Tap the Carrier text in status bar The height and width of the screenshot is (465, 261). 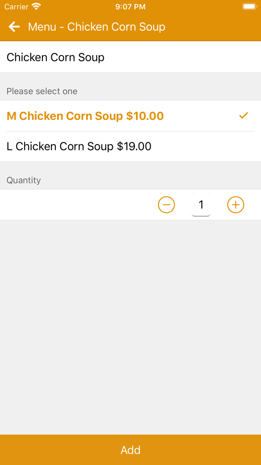pos(16,7)
